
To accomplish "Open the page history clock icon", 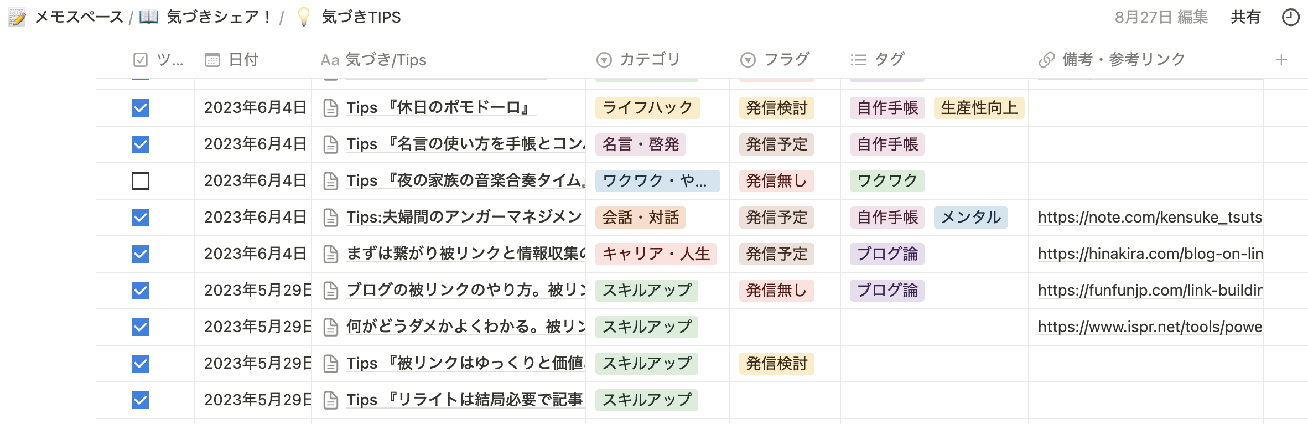I will 1290,17.
